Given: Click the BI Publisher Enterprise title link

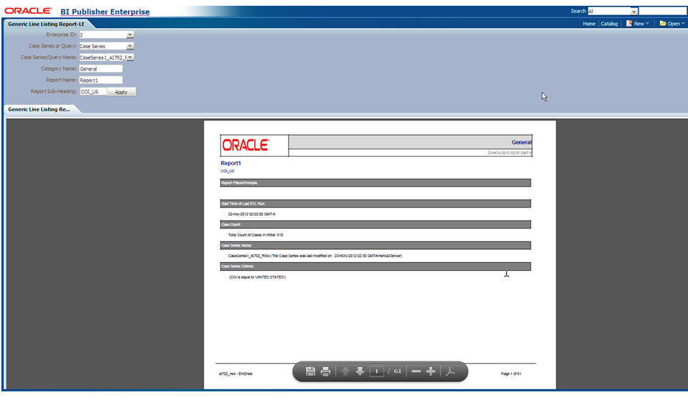Looking at the screenshot, I should click(105, 11).
